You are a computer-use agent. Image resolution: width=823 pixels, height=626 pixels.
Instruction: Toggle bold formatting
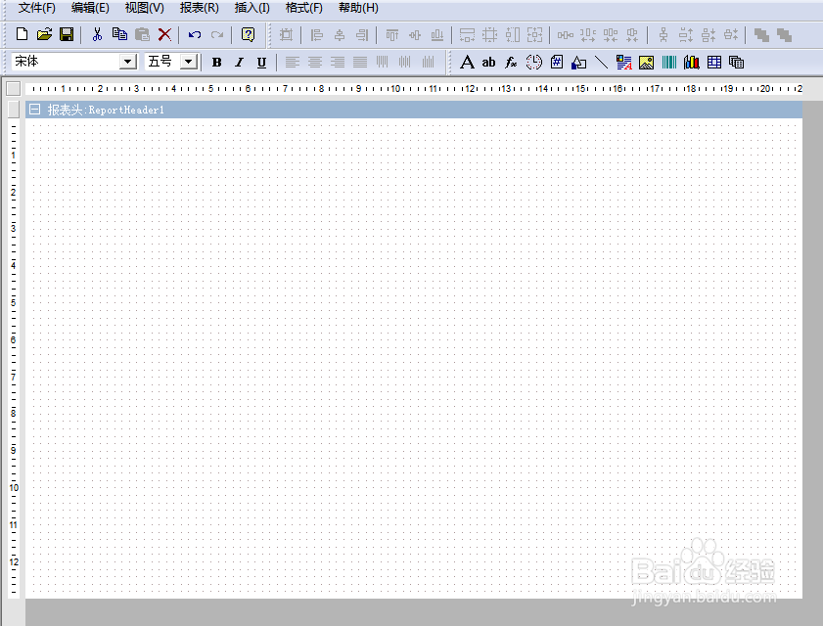pos(217,63)
